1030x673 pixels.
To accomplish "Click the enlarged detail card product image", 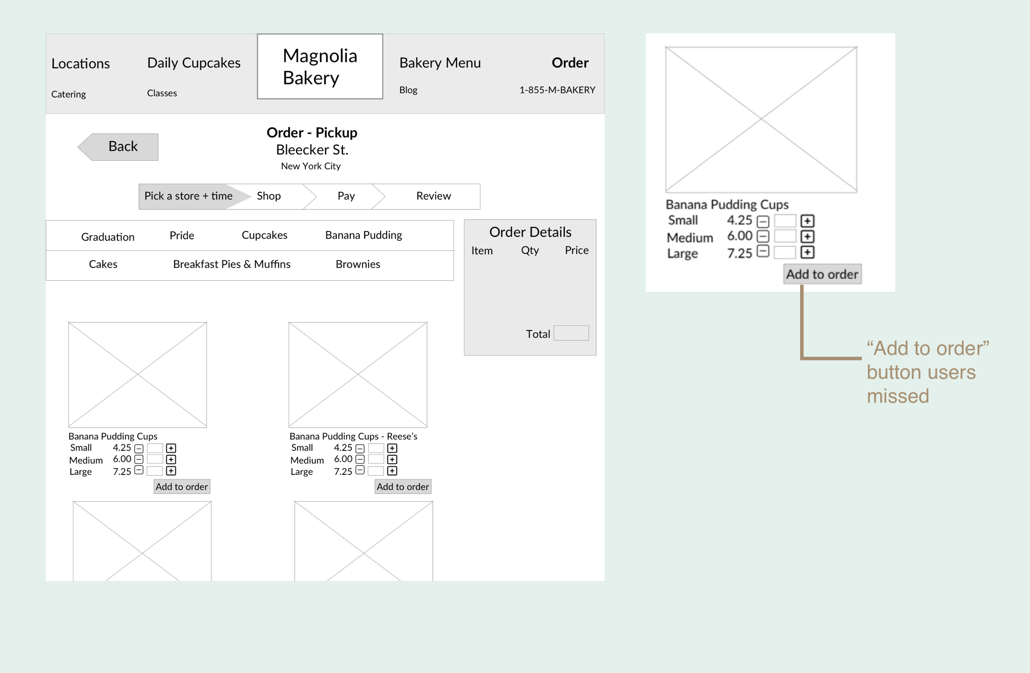I will [761, 119].
